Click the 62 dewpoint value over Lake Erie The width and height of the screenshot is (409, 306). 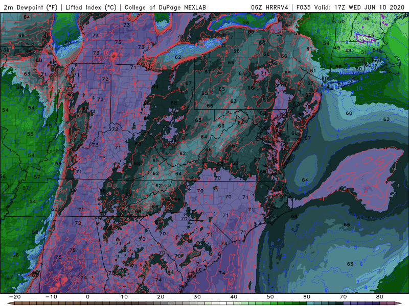click(x=178, y=57)
